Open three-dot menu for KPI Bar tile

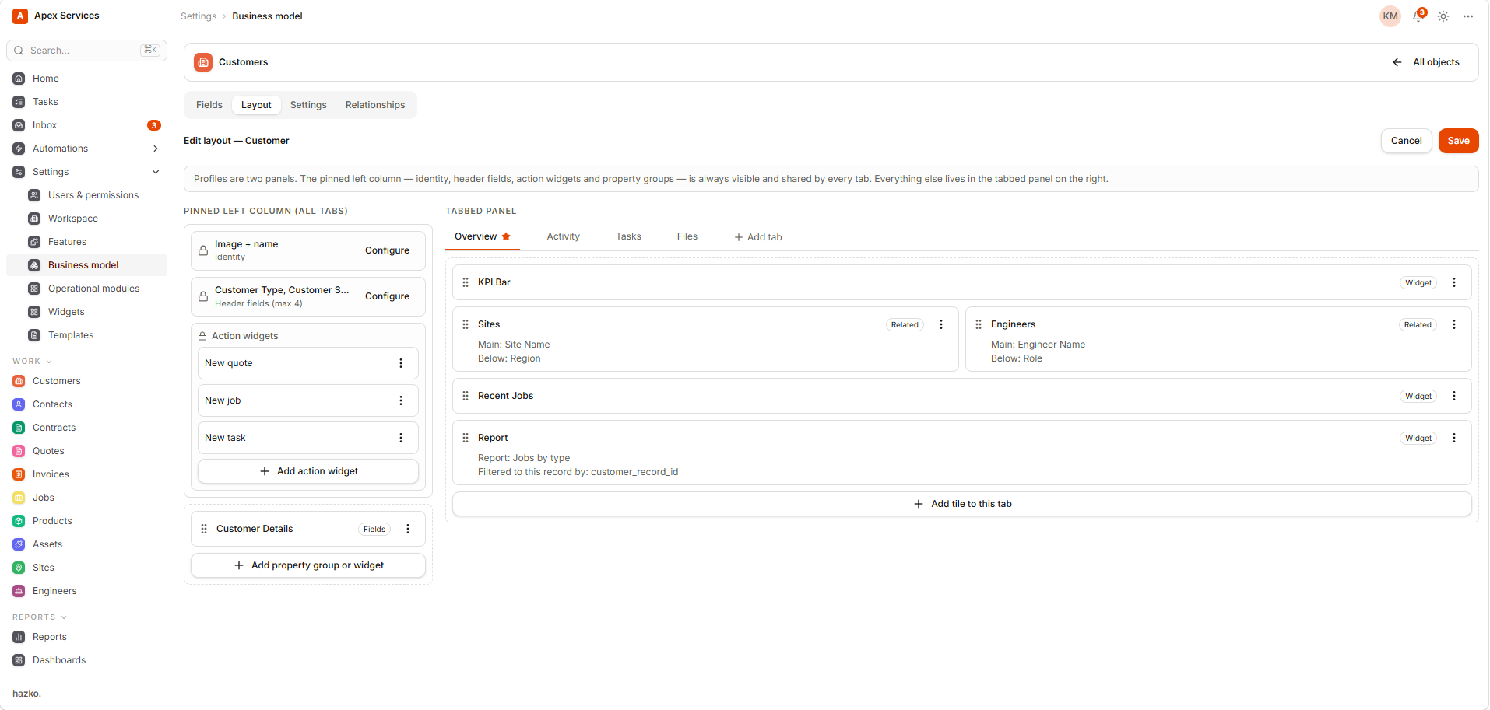click(1454, 282)
